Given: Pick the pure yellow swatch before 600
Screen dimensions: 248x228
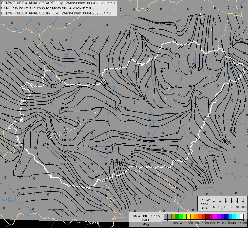Looking at the screenshot, I should point(188,217).
